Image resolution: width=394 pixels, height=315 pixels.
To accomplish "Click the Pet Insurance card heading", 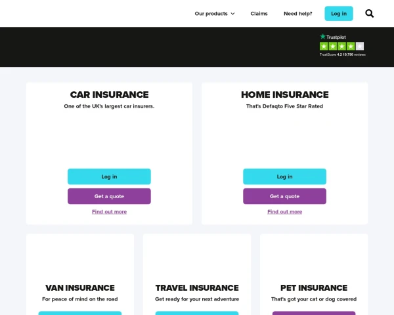I will pyautogui.click(x=314, y=287).
